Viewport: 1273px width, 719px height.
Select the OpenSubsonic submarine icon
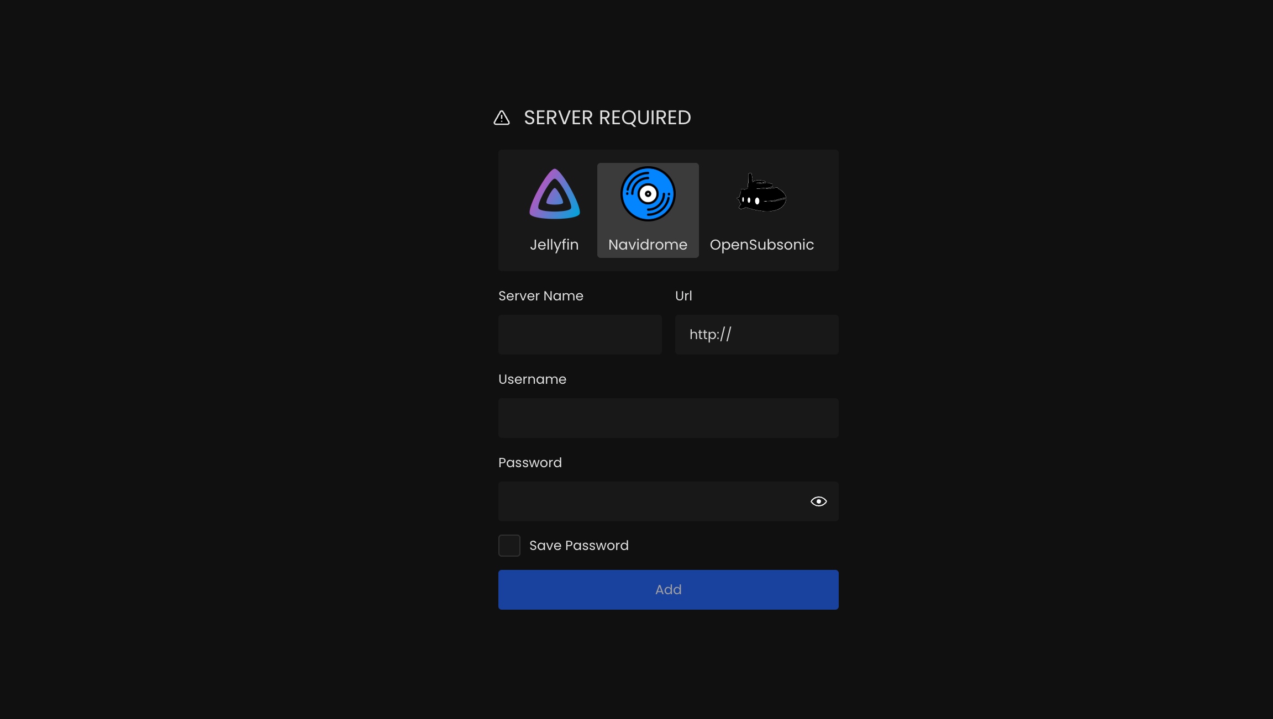coord(761,193)
